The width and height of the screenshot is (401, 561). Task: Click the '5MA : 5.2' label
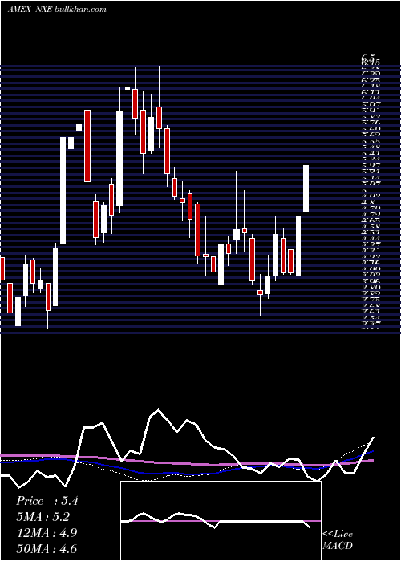(43, 517)
